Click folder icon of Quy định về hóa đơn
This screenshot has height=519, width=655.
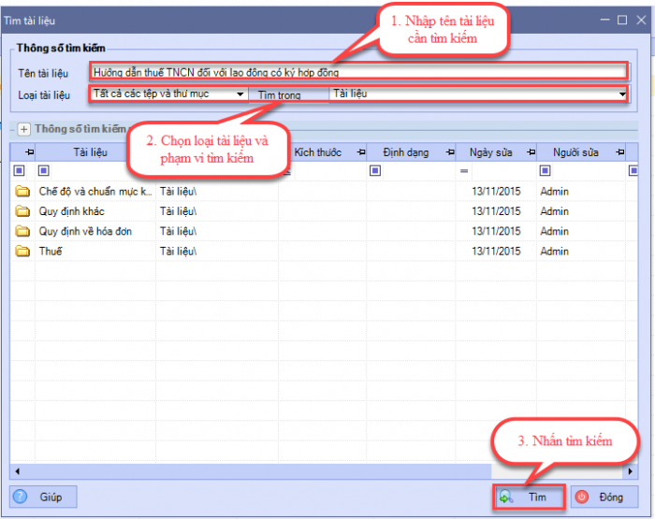pyautogui.click(x=22, y=231)
